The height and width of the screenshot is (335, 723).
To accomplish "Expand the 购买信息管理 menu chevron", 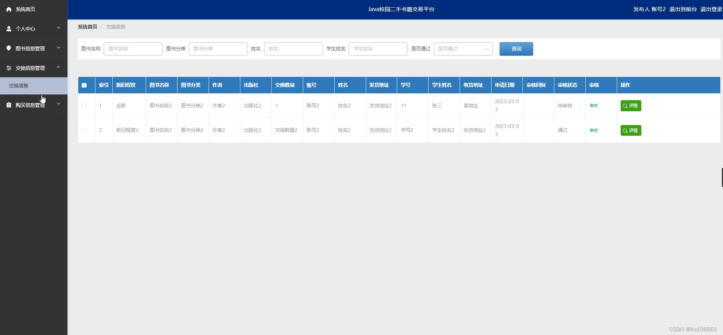I will tap(59, 104).
